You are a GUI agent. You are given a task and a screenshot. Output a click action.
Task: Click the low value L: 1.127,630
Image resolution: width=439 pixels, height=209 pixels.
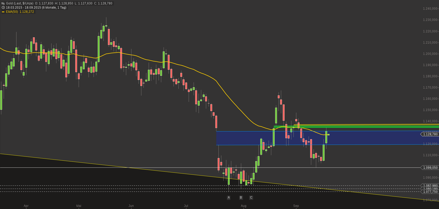pyautogui.click(x=84, y=3)
